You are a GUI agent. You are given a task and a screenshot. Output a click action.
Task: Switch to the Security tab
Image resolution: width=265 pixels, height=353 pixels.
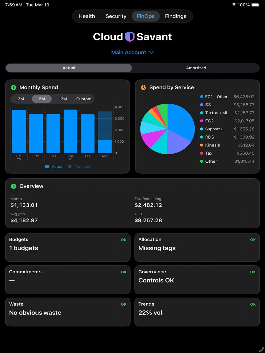click(116, 16)
